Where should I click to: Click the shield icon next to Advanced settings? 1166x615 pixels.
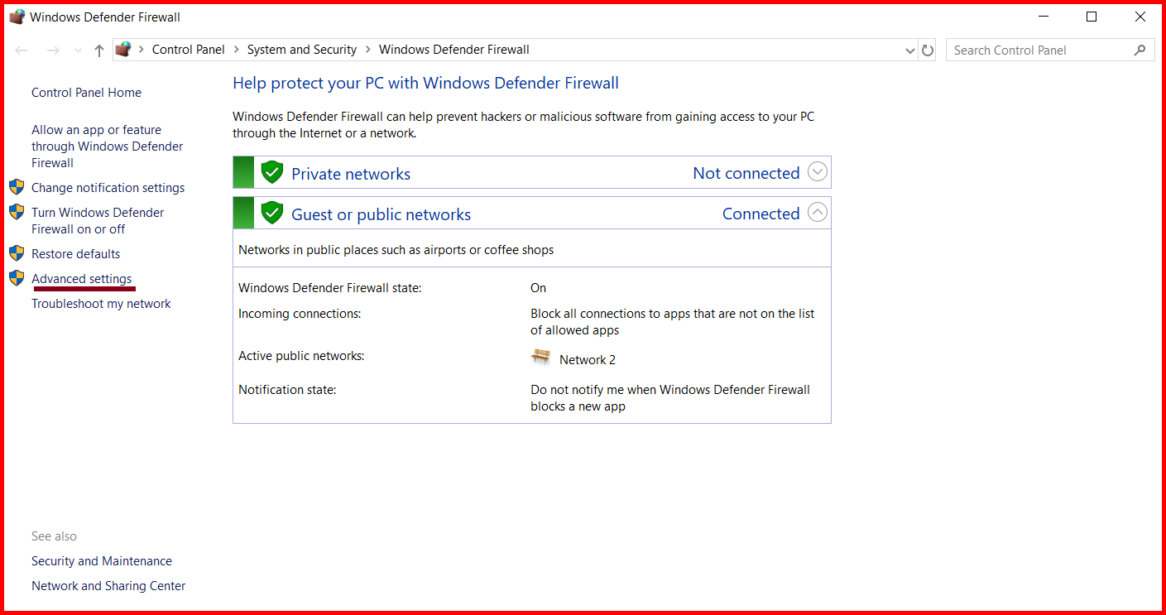[17, 278]
